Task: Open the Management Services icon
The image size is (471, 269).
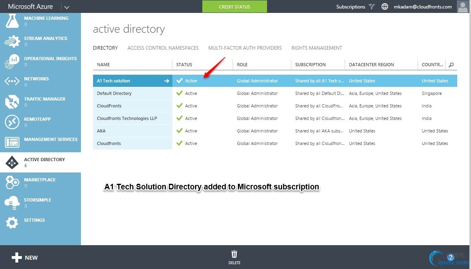Action: click(x=12, y=142)
